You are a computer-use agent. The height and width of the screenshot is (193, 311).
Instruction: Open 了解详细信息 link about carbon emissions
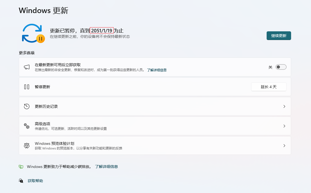106,167
